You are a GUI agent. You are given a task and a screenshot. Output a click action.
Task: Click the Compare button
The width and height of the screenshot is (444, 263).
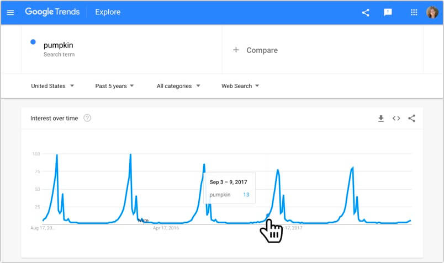pyautogui.click(x=262, y=50)
